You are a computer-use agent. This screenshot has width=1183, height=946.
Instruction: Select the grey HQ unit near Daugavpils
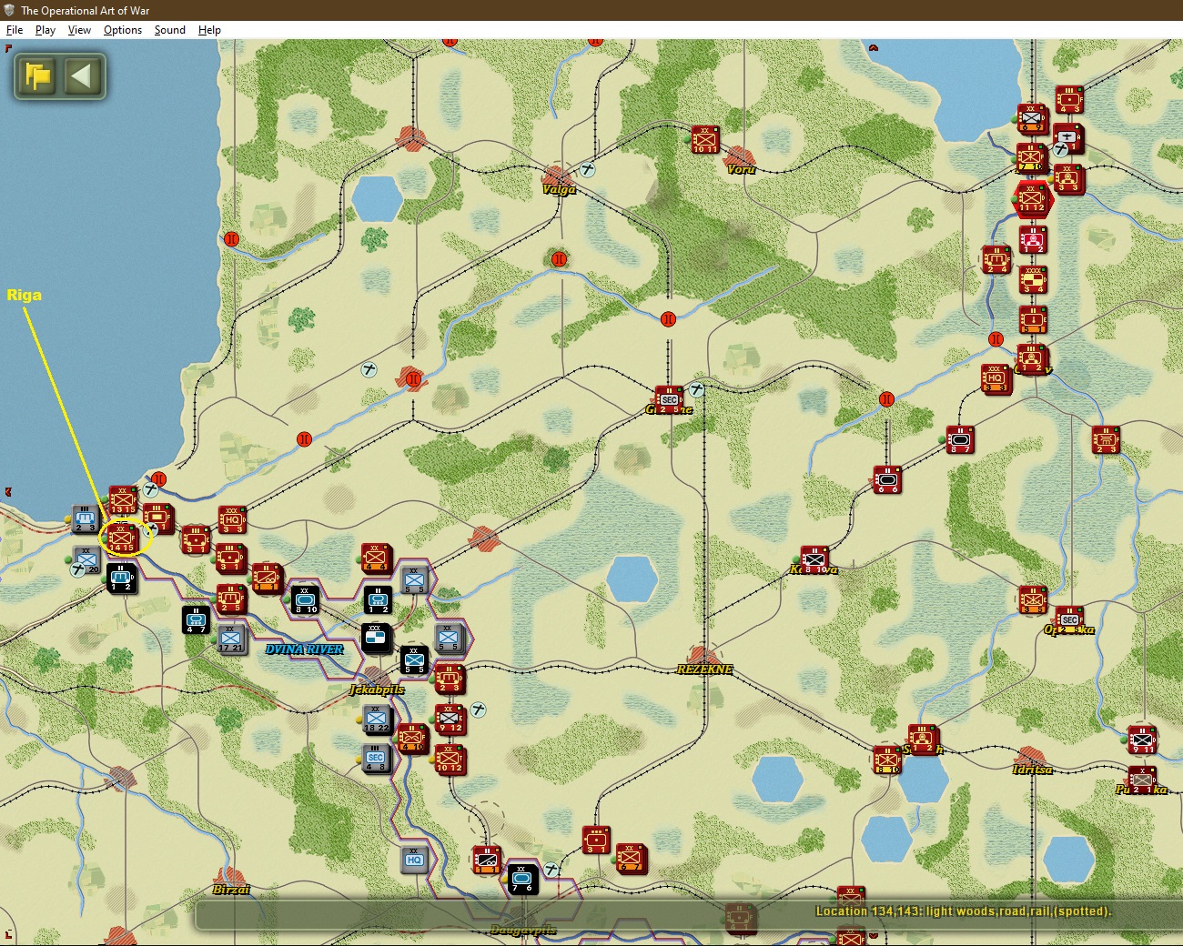click(x=414, y=859)
